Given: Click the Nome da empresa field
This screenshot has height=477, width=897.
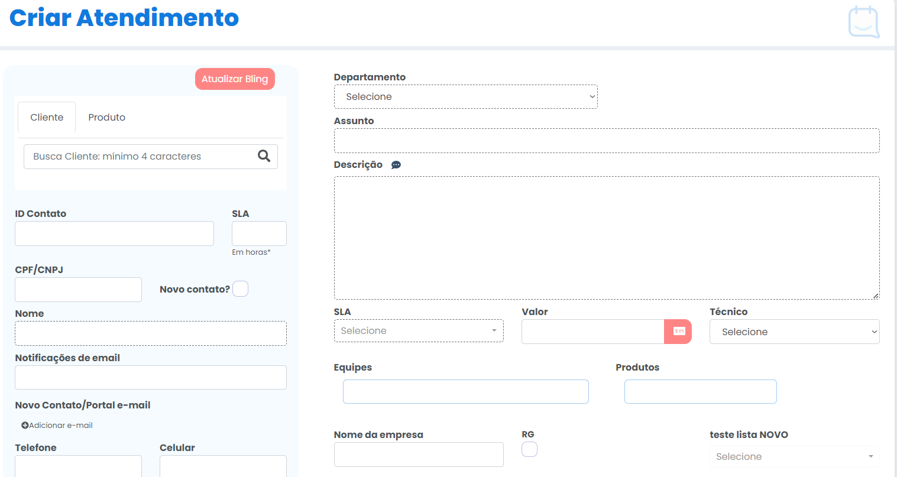Looking at the screenshot, I should click(x=419, y=455).
